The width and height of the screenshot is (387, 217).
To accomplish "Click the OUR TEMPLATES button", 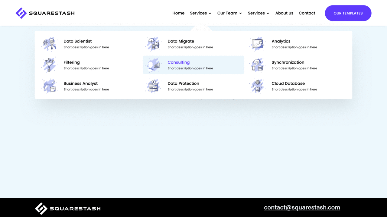I will coord(348,13).
